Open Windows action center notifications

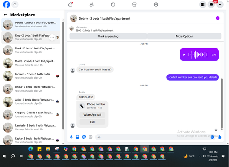coord(223,156)
